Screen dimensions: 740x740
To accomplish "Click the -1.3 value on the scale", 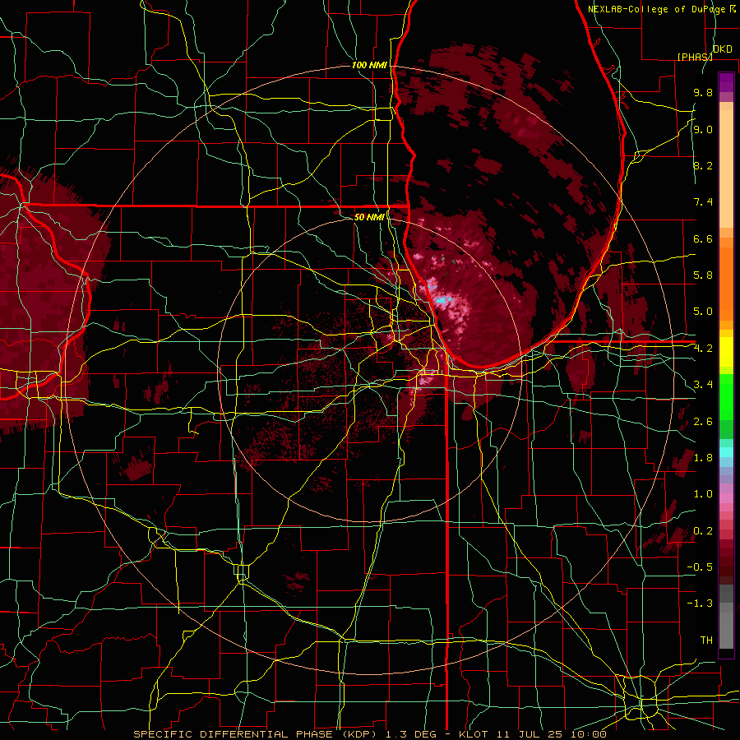I will [700, 604].
